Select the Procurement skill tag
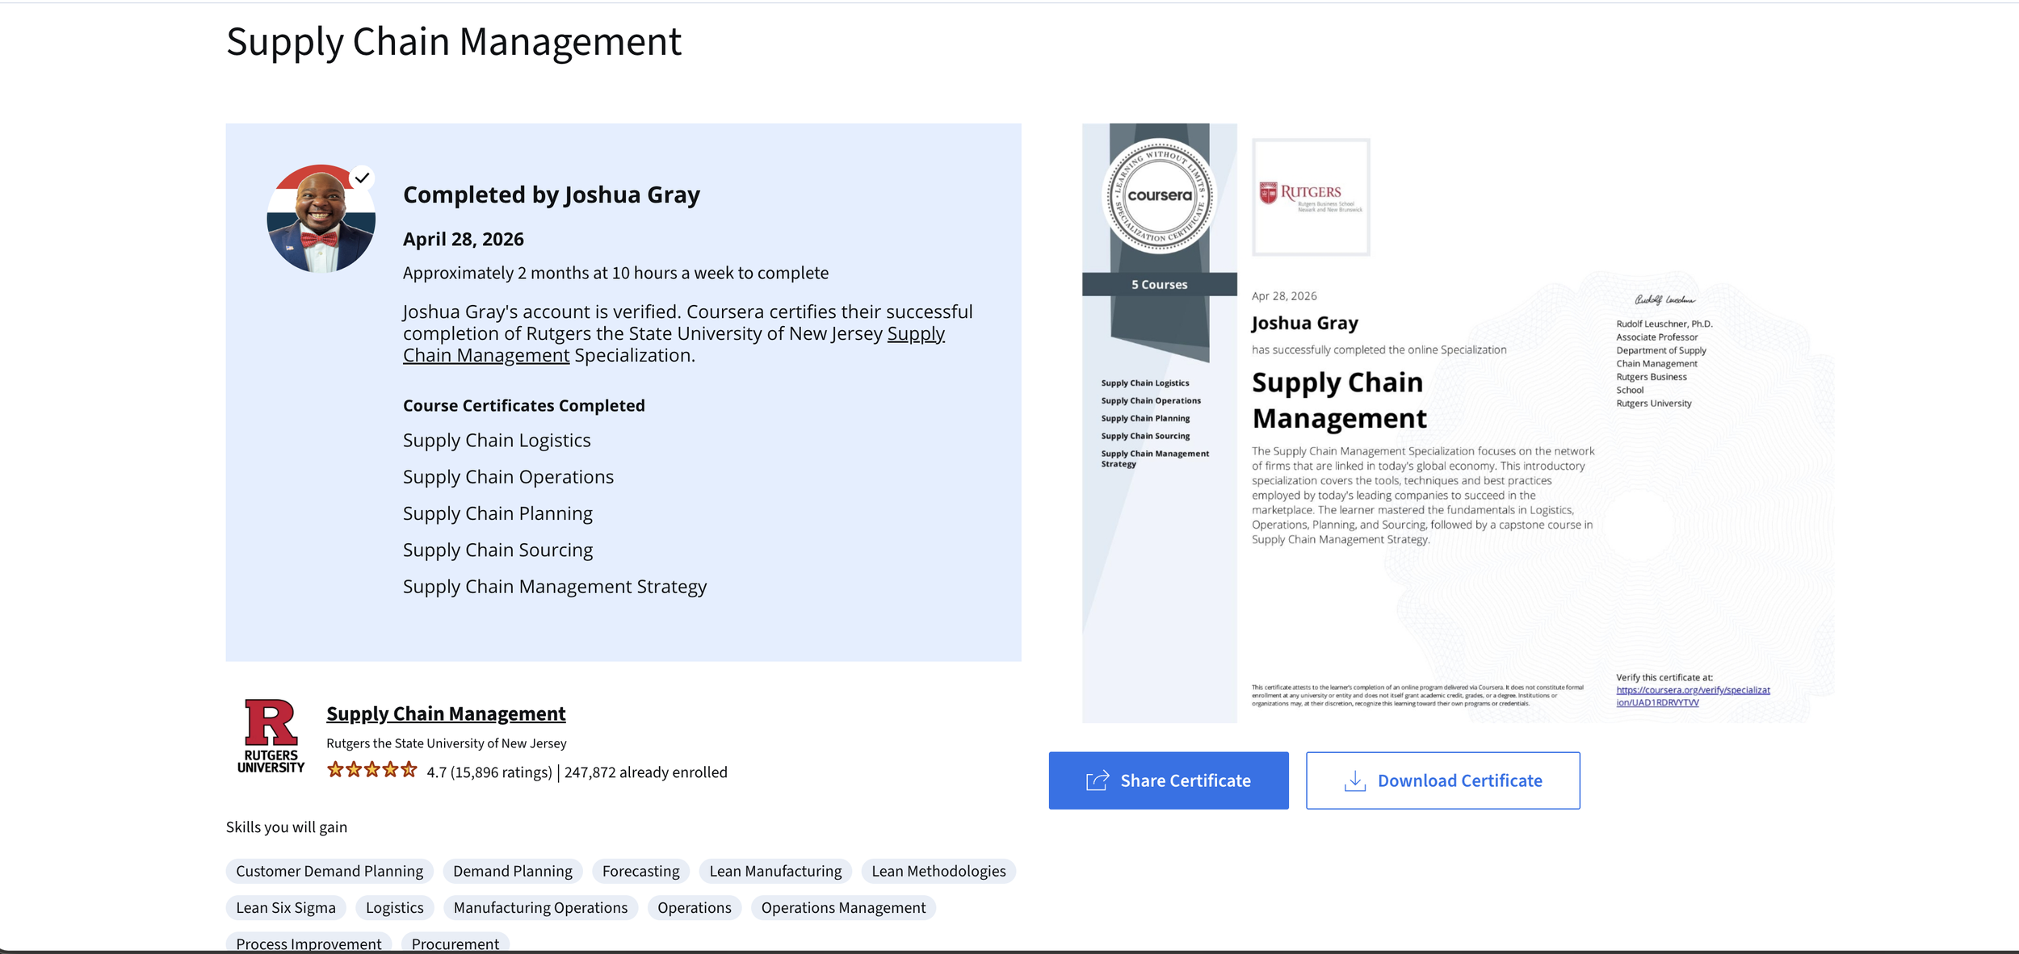The width and height of the screenshot is (2019, 954). point(455,943)
